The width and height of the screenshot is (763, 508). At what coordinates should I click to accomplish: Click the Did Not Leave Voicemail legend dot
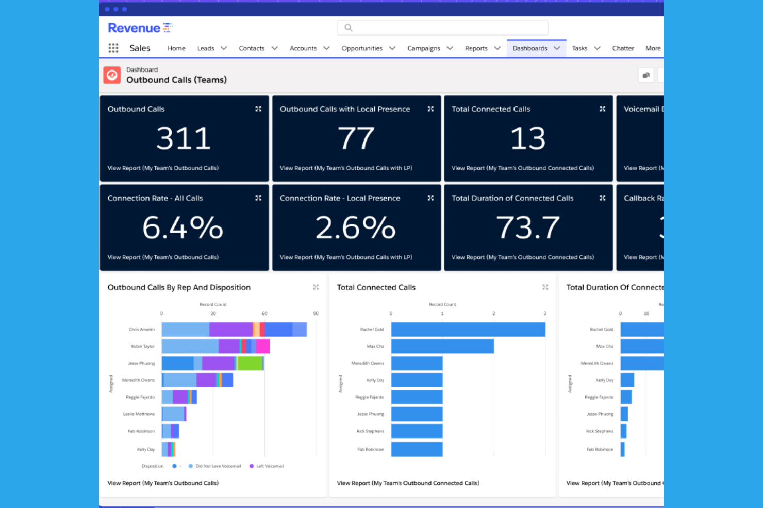point(191,466)
